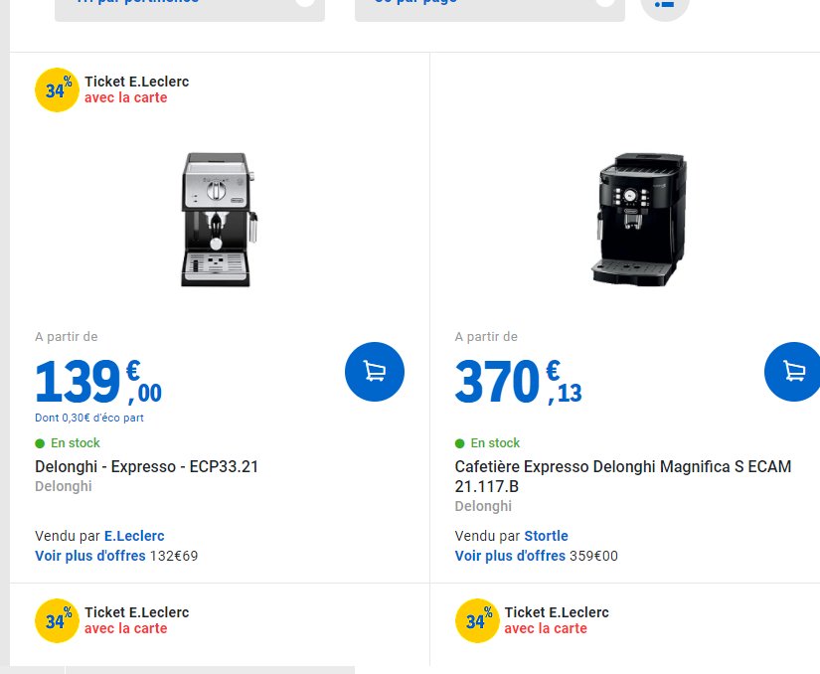Click the green stock dot for Magnifica S
820x674 pixels.
coord(460,443)
